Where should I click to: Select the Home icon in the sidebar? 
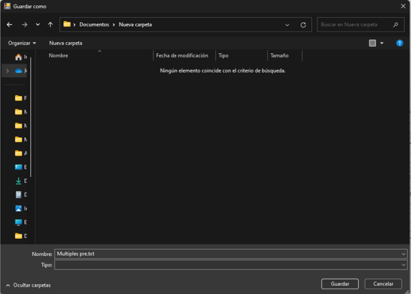tap(18, 57)
